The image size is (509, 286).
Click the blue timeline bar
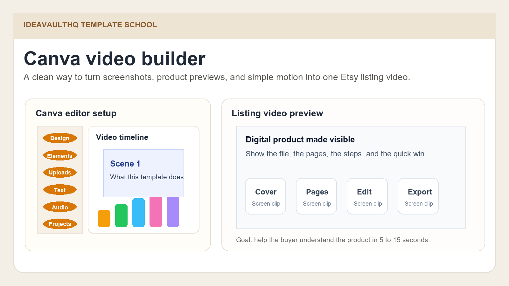point(138,213)
